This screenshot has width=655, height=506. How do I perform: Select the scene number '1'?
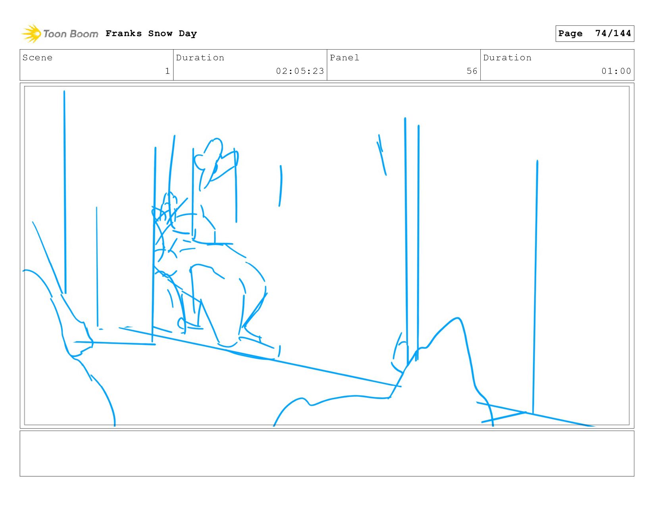(168, 71)
